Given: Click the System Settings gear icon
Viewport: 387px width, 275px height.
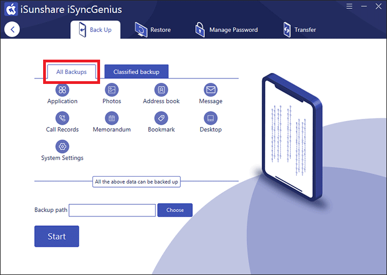Looking at the screenshot, I should pos(62,147).
